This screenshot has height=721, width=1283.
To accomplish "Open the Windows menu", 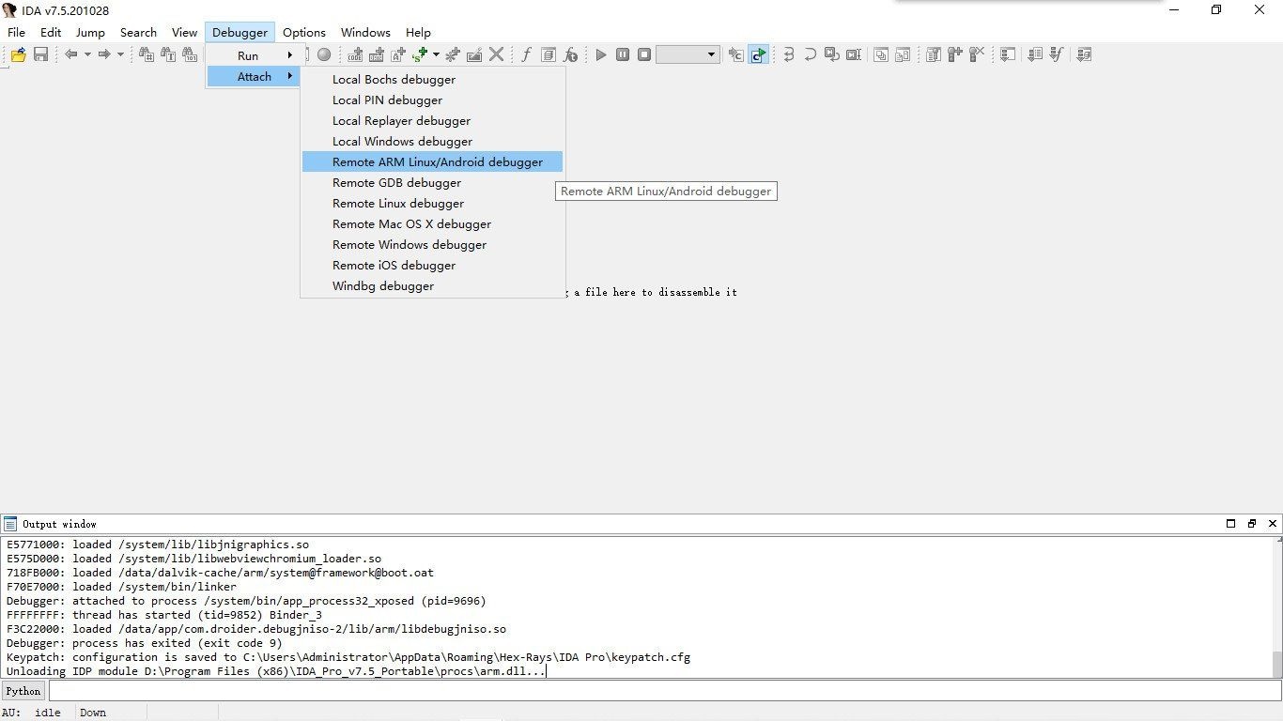I will 365,32.
